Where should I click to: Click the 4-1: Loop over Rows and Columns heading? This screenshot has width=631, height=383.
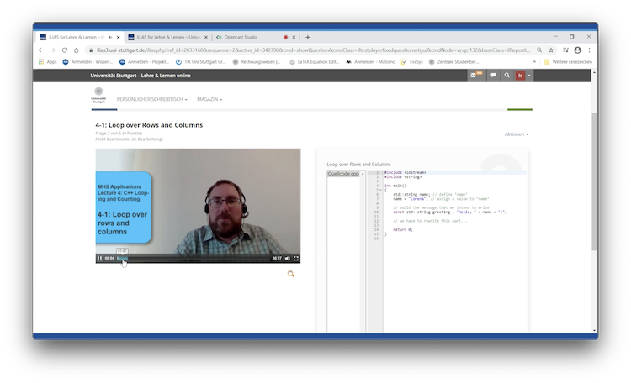click(x=149, y=125)
